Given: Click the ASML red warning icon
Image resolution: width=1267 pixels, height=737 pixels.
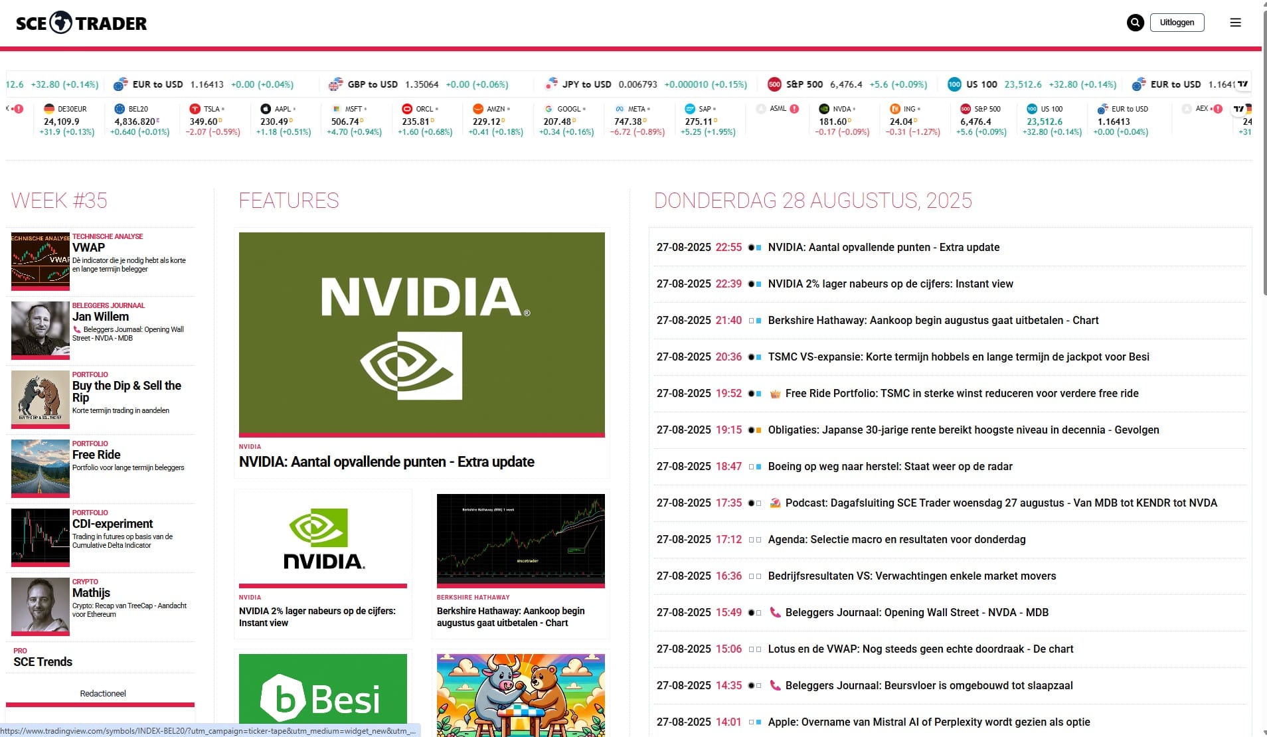Looking at the screenshot, I should point(795,109).
